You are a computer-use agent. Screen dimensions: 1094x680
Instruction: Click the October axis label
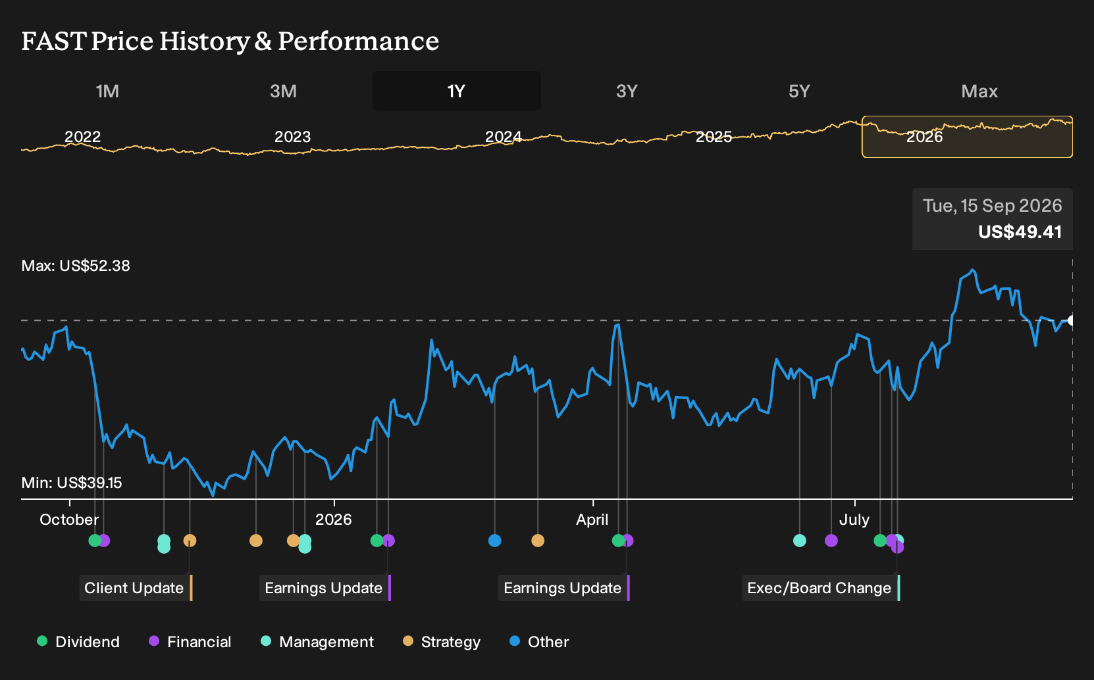coord(69,520)
